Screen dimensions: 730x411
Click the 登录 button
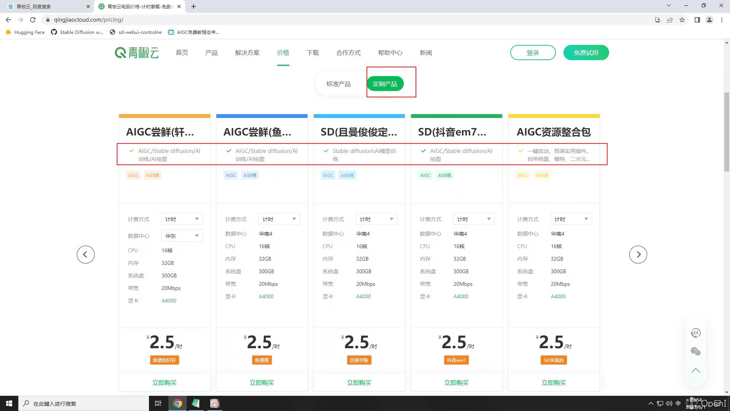(x=533, y=53)
